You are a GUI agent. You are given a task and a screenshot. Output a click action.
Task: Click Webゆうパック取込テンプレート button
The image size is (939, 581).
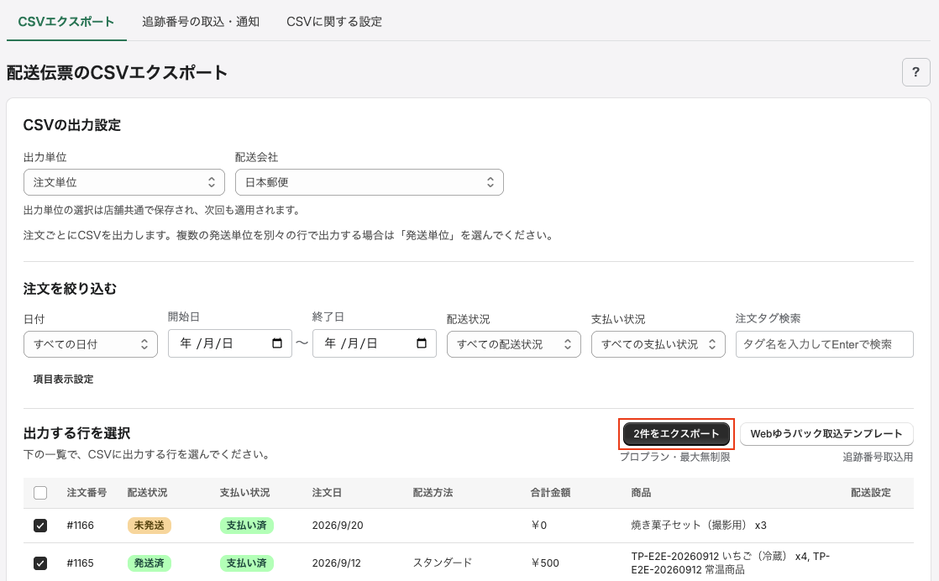tap(826, 434)
